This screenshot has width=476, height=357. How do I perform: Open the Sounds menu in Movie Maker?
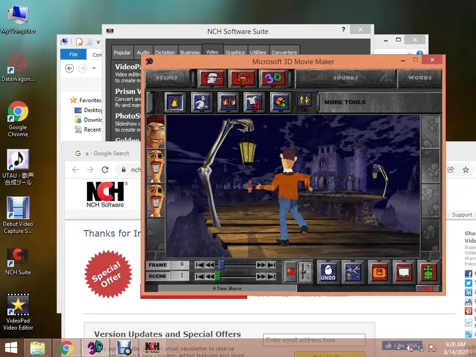pos(345,78)
